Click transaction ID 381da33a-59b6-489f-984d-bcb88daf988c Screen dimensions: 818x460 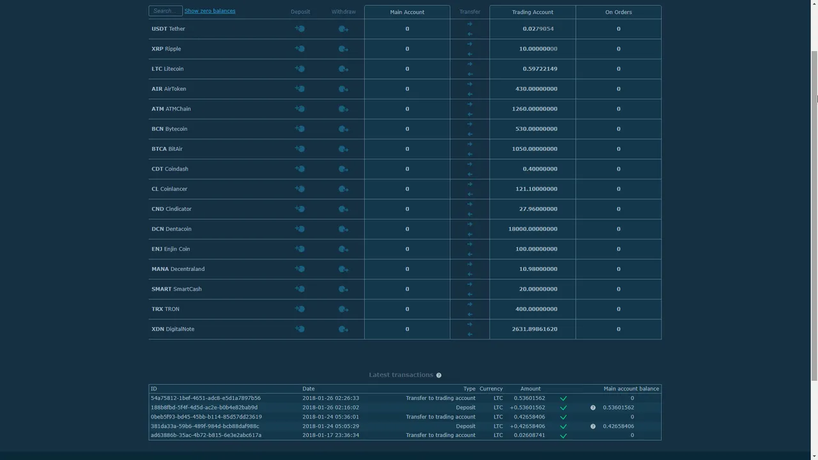coord(205,426)
